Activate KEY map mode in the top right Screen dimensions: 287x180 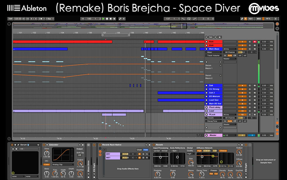(x=251, y=18)
